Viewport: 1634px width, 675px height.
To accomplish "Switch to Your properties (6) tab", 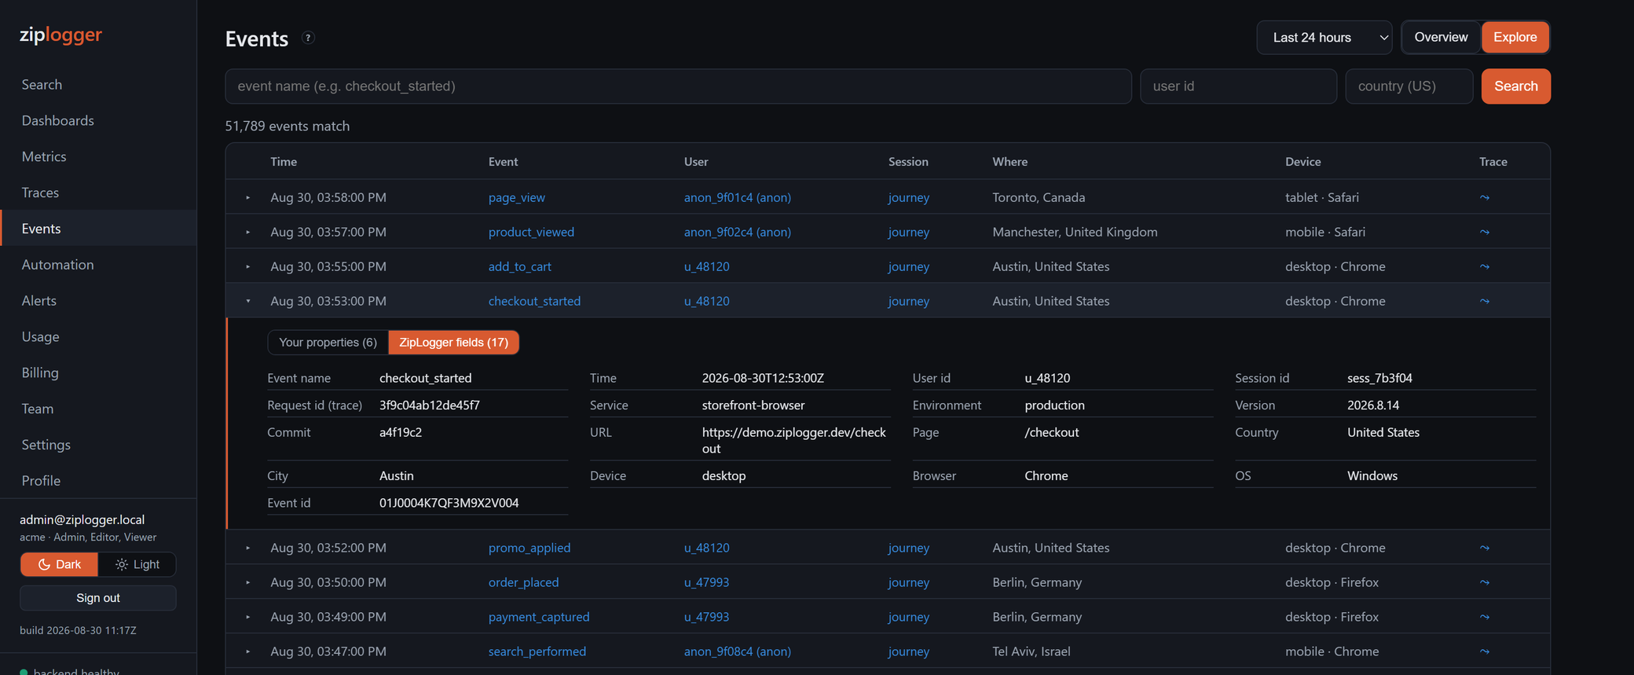I will click(x=328, y=342).
